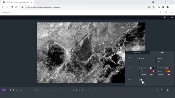175x98 pixels.
Task: Open the browser extensions puzzle icon
Action: click(163, 7)
